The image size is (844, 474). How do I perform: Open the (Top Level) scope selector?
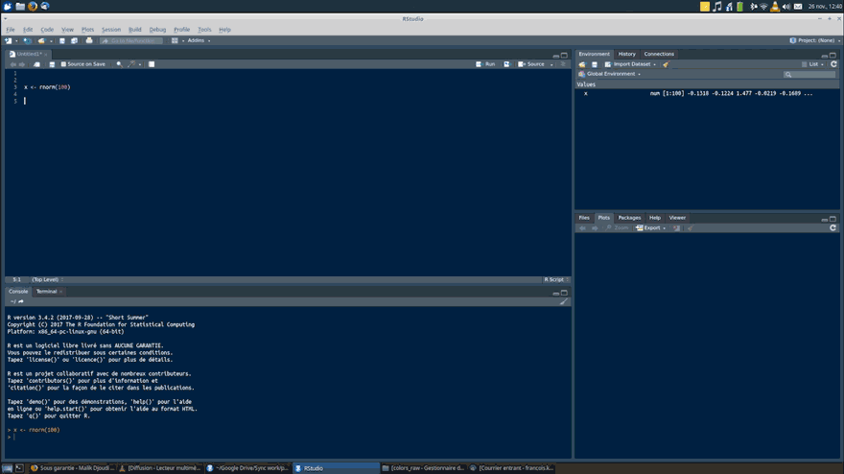47,279
